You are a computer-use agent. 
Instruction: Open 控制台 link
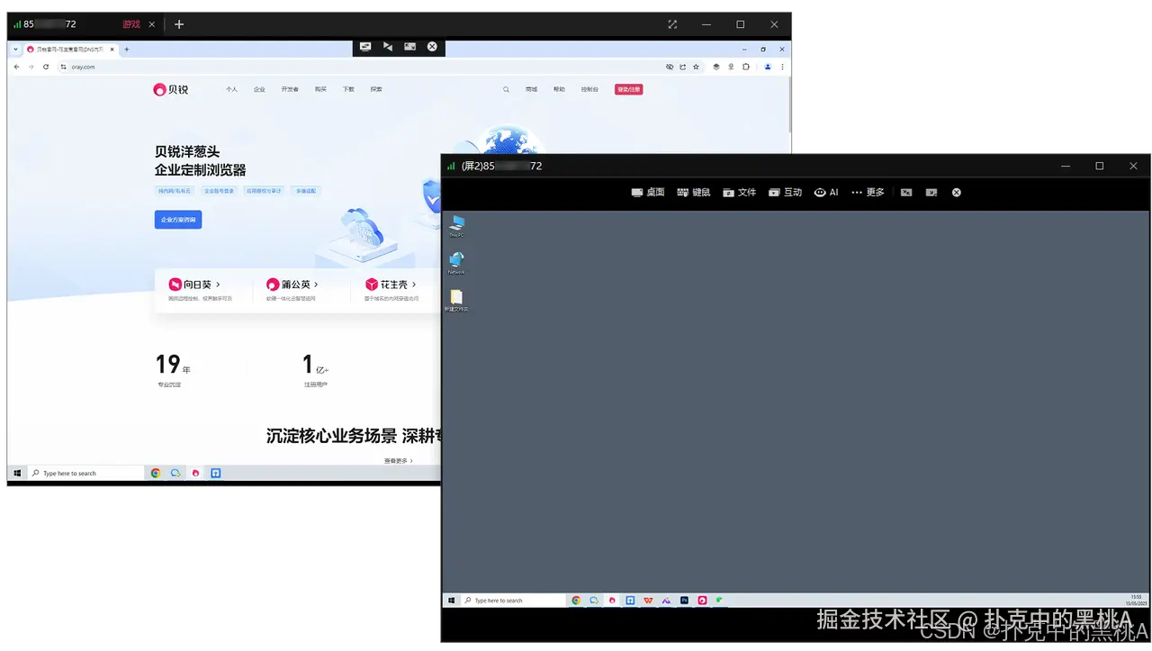pos(589,89)
